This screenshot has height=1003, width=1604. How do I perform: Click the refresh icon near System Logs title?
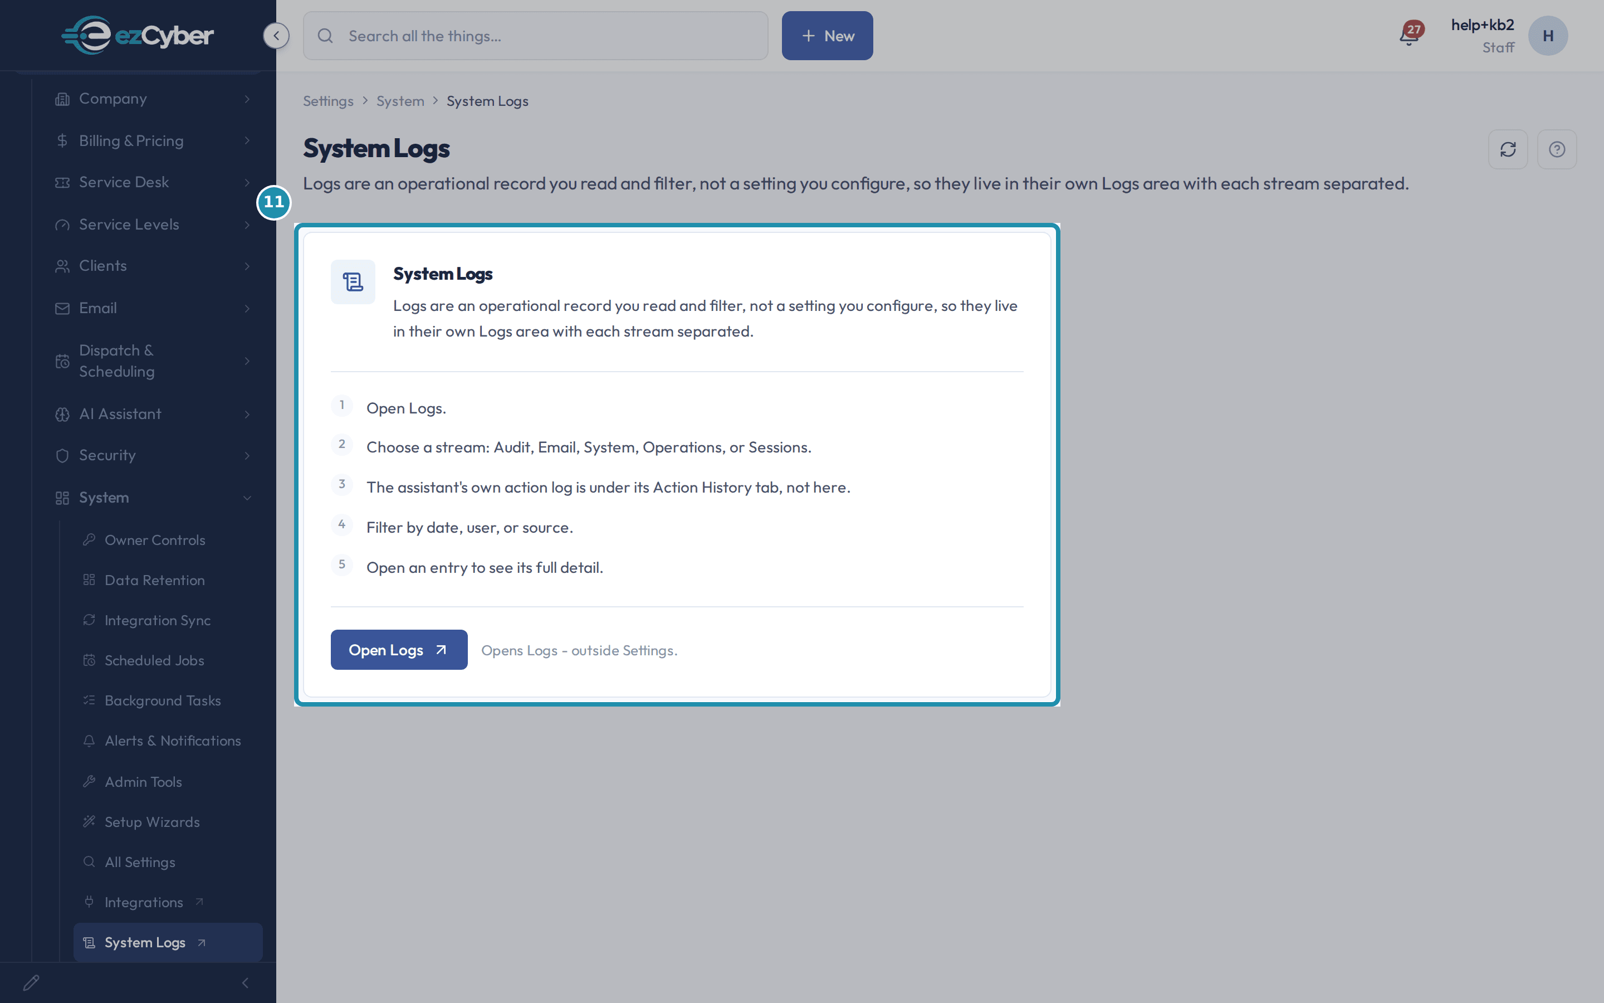pyautogui.click(x=1508, y=149)
